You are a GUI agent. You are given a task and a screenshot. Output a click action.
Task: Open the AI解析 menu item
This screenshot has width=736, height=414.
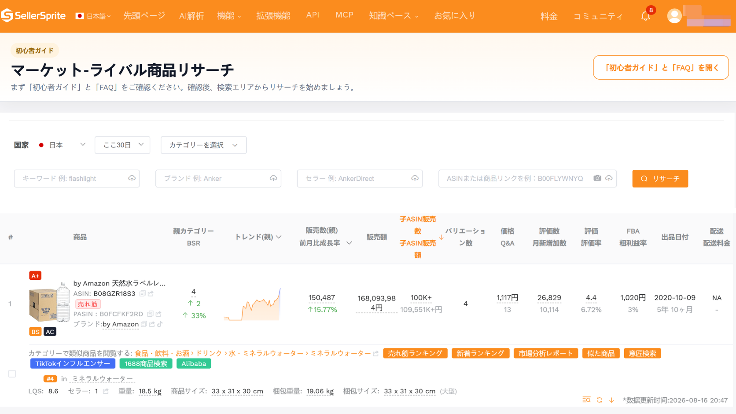(191, 16)
